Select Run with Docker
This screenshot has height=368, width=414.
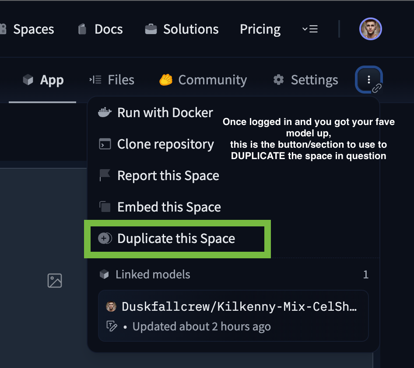[x=155, y=113]
